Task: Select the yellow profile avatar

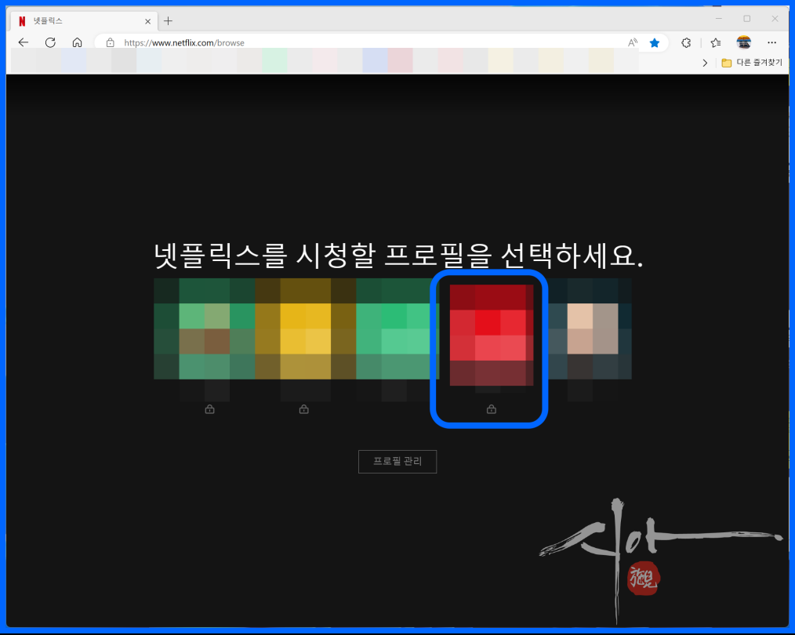Action: coord(306,328)
